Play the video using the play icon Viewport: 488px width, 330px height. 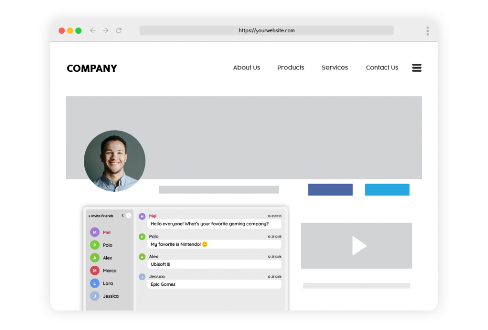[358, 246]
